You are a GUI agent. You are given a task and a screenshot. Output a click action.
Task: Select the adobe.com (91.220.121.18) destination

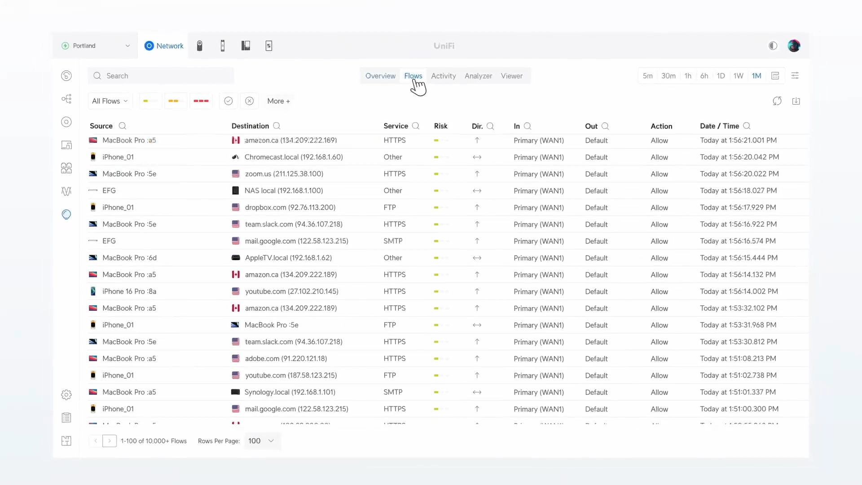[x=286, y=358]
